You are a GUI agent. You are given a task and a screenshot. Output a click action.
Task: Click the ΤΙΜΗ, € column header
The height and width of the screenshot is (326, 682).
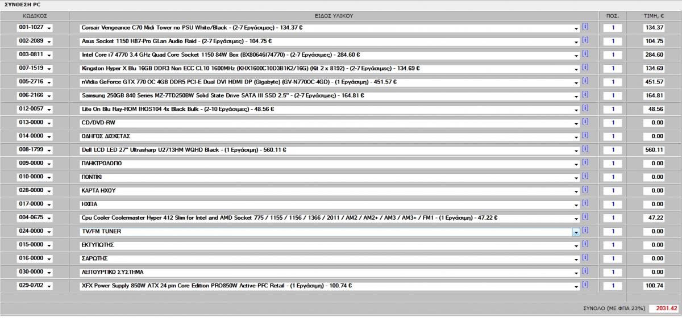click(654, 15)
